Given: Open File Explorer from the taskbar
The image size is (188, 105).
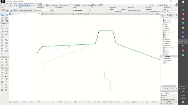Looking at the screenshot, I should tap(183, 28).
